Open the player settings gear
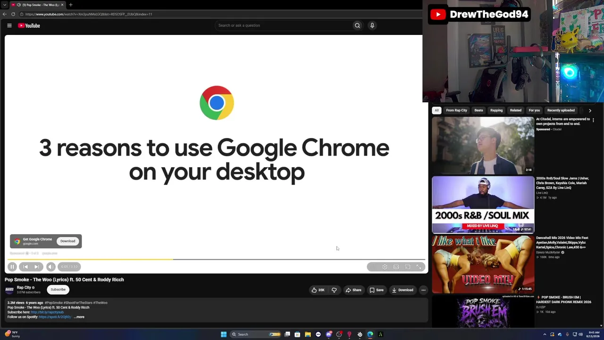 [385, 267]
